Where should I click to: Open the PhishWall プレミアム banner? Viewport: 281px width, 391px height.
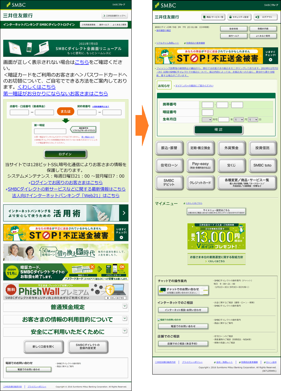click(x=65, y=291)
